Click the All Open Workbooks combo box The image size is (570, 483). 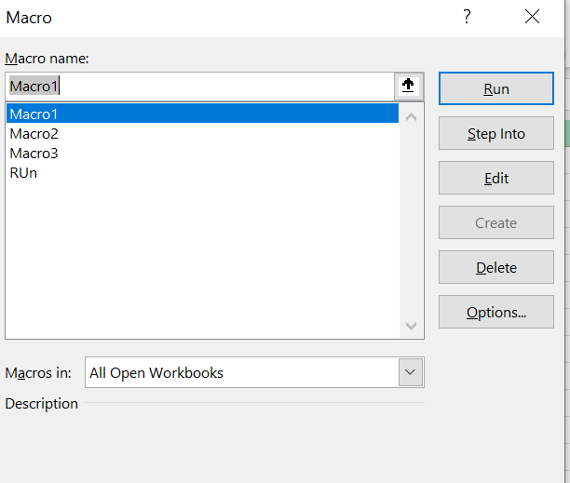click(241, 373)
